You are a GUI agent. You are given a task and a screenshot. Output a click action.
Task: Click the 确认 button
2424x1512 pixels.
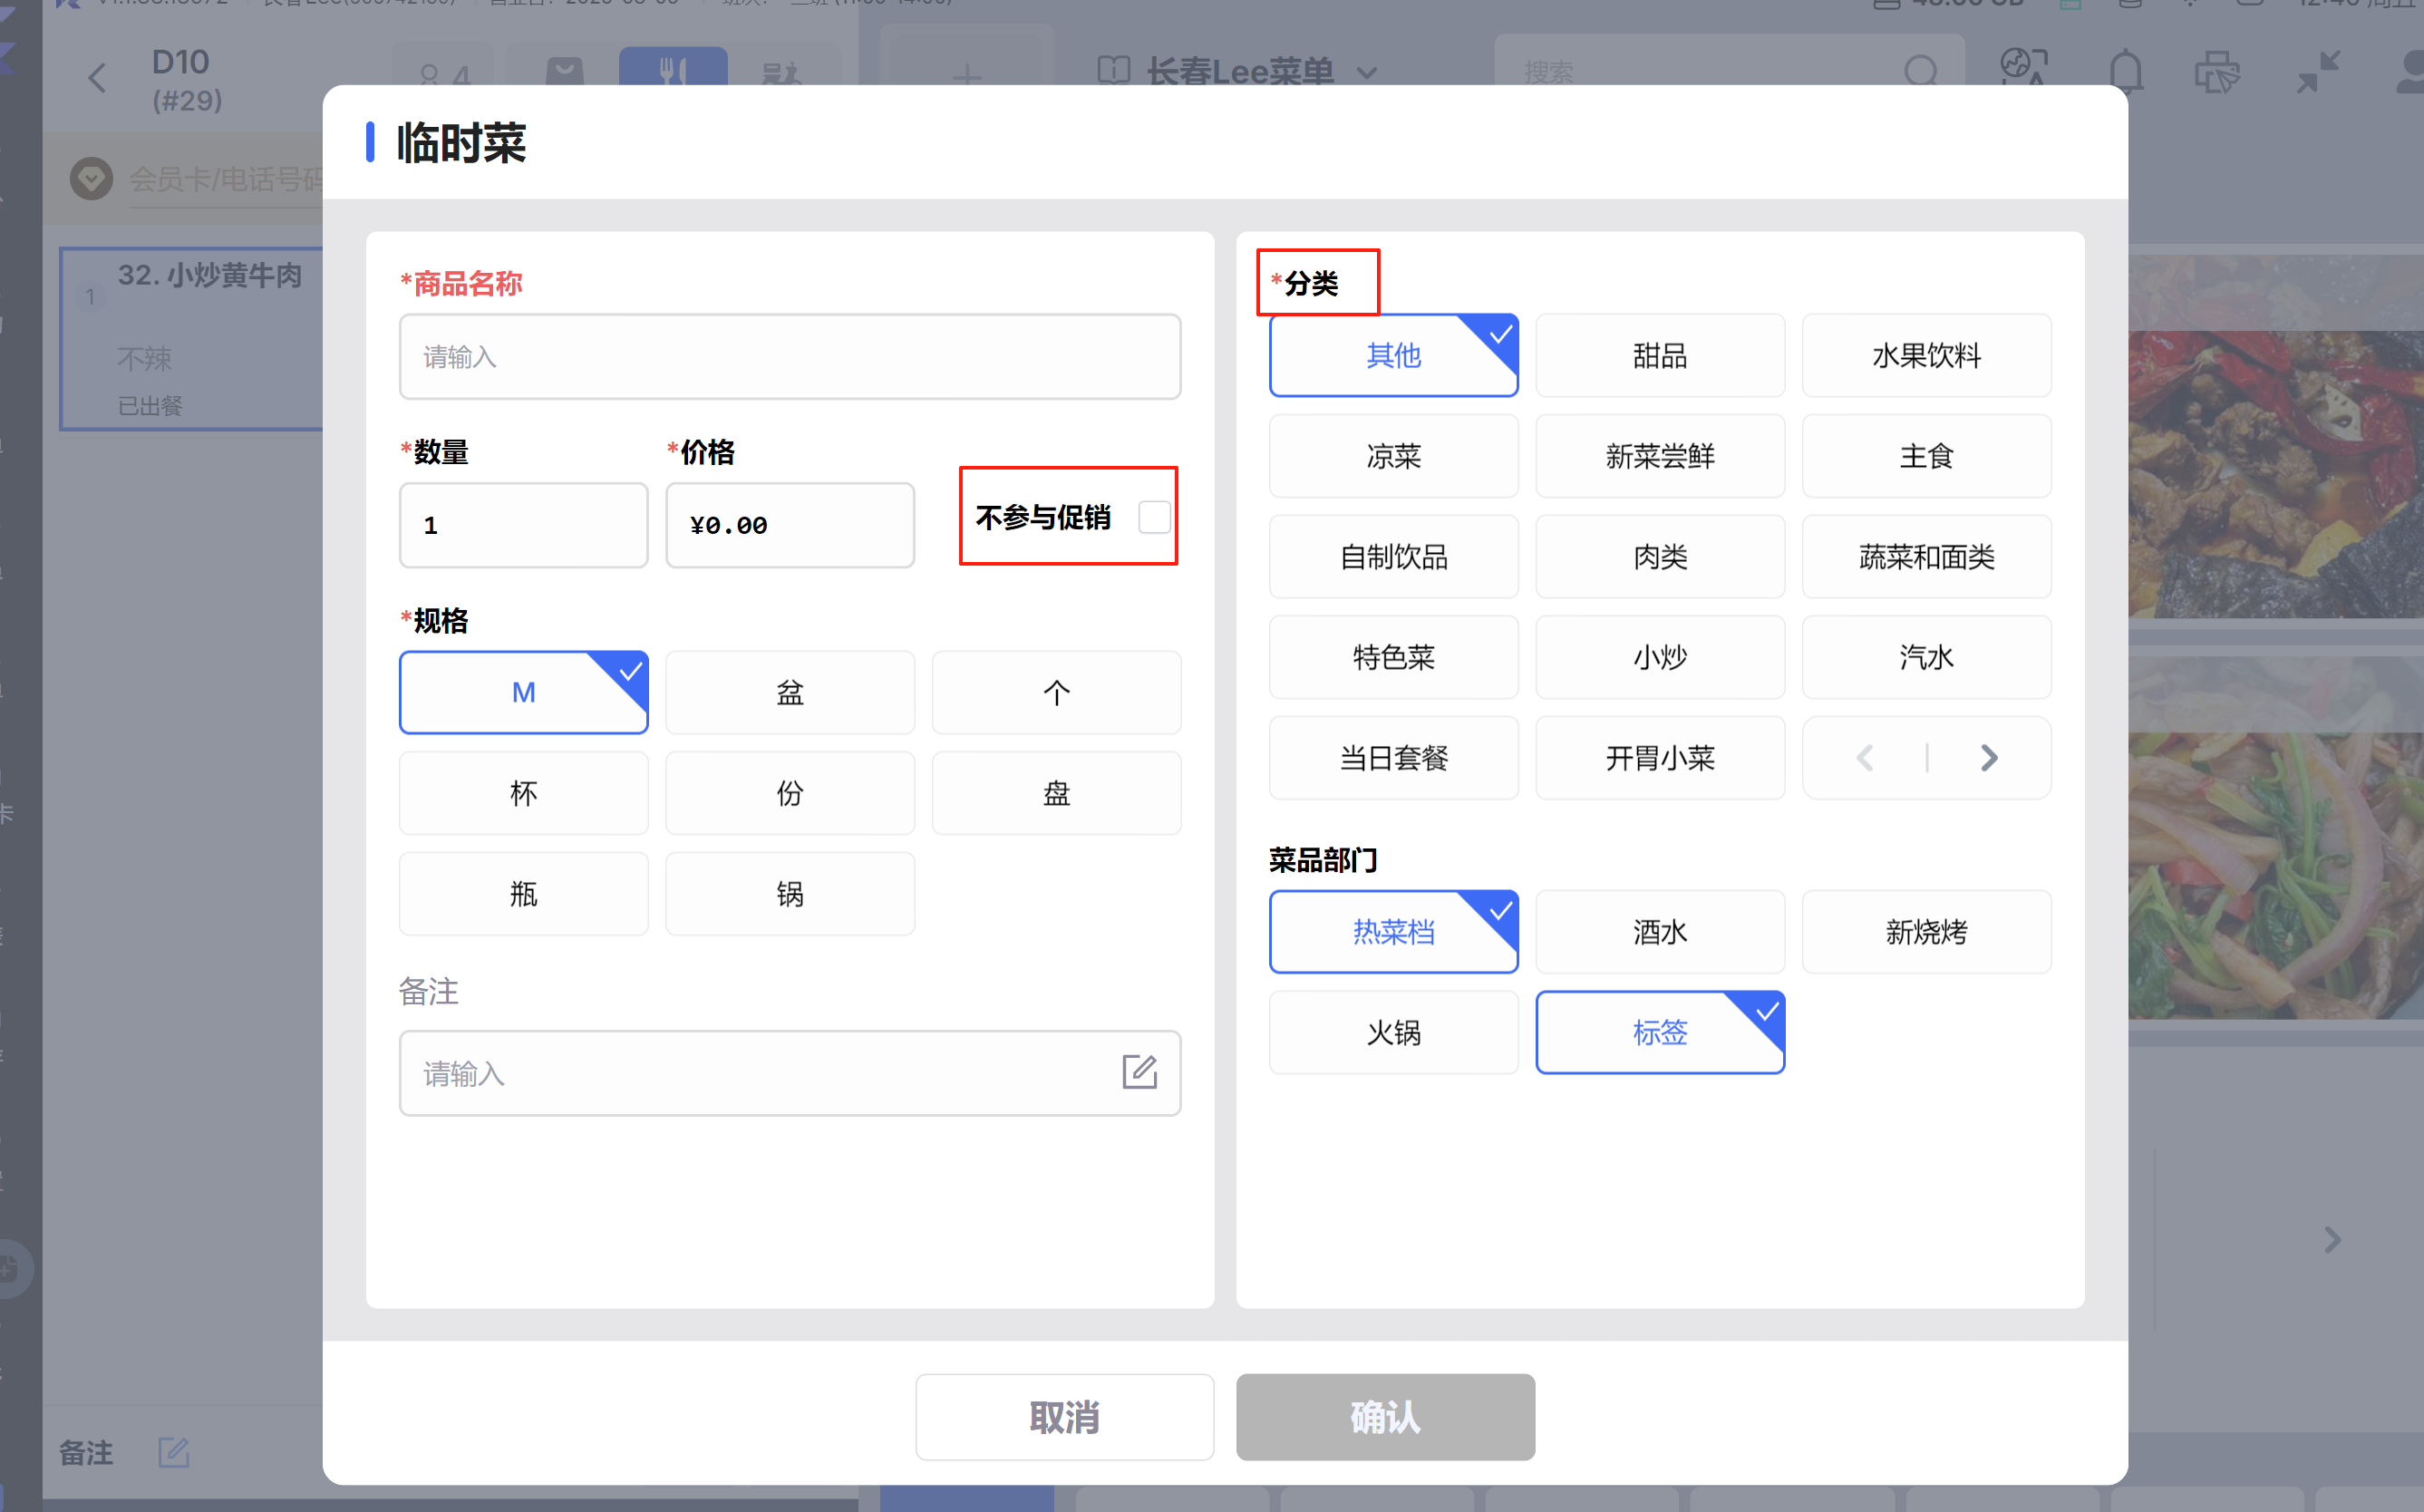1385,1416
